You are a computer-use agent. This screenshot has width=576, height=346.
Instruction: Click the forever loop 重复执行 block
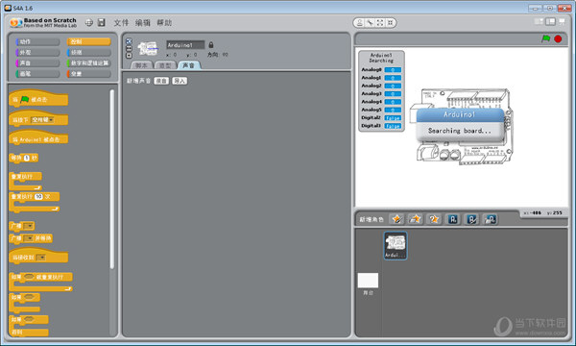(x=26, y=181)
